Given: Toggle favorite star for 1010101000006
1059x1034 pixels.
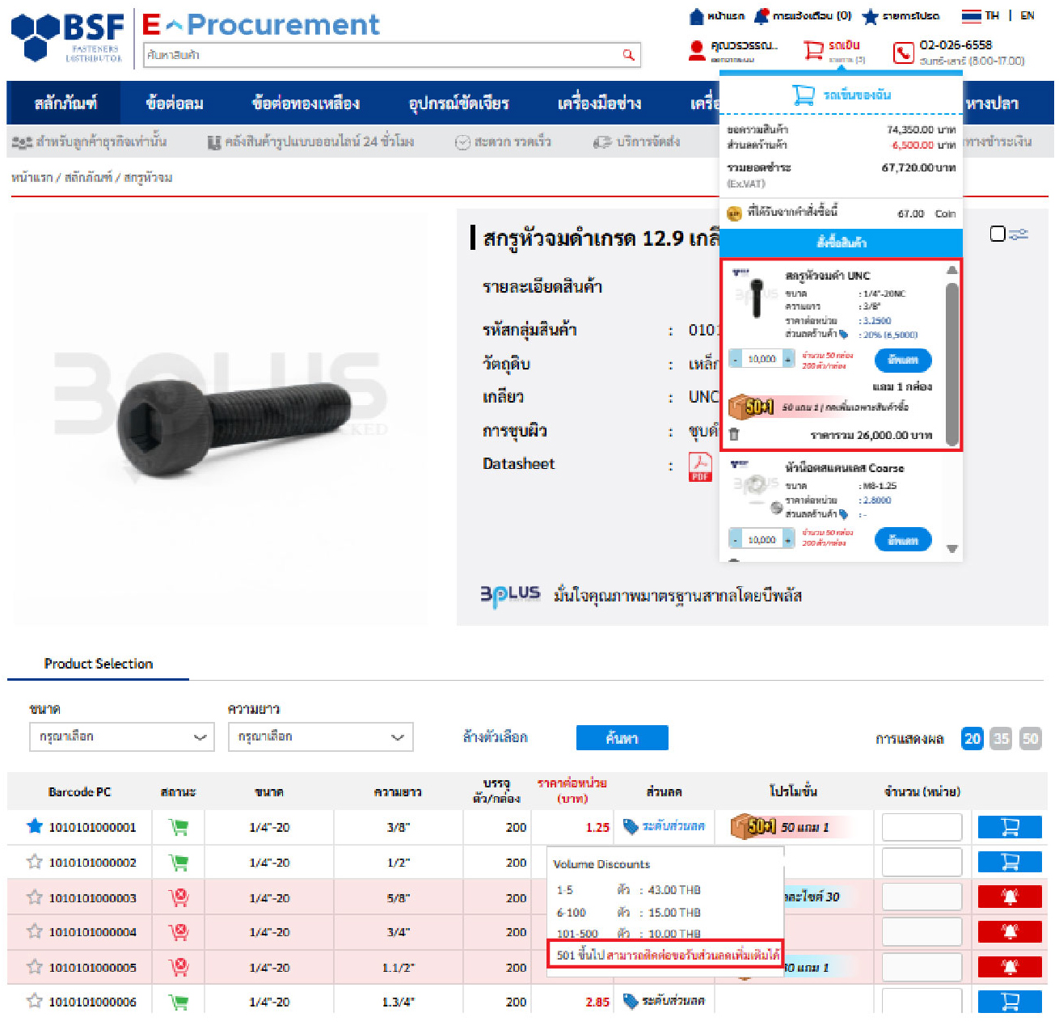Looking at the screenshot, I should pyautogui.click(x=34, y=1002).
